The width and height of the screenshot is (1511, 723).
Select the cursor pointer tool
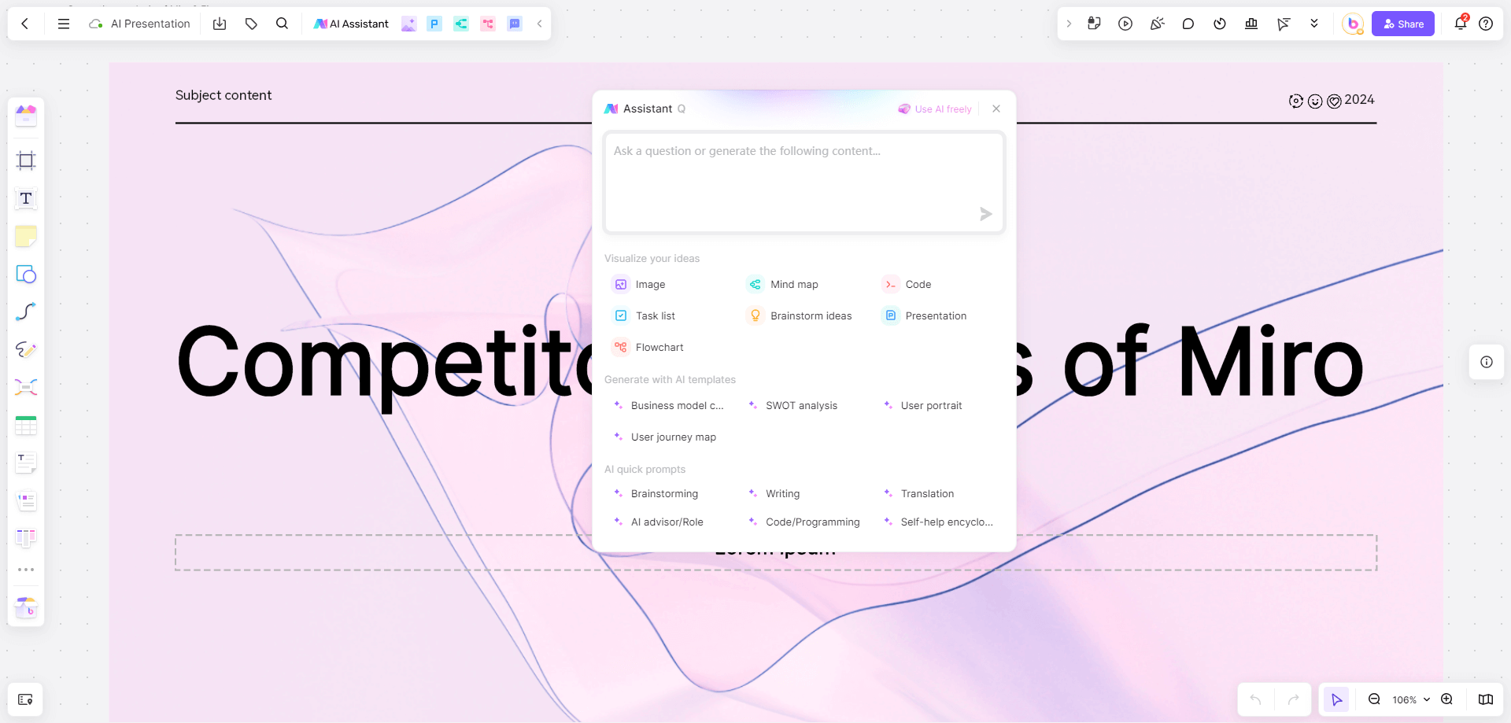pos(1336,699)
